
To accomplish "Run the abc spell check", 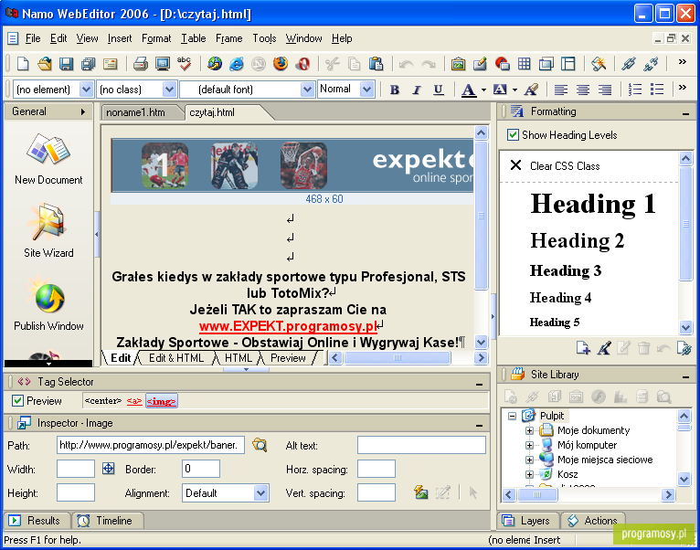I will 184,64.
